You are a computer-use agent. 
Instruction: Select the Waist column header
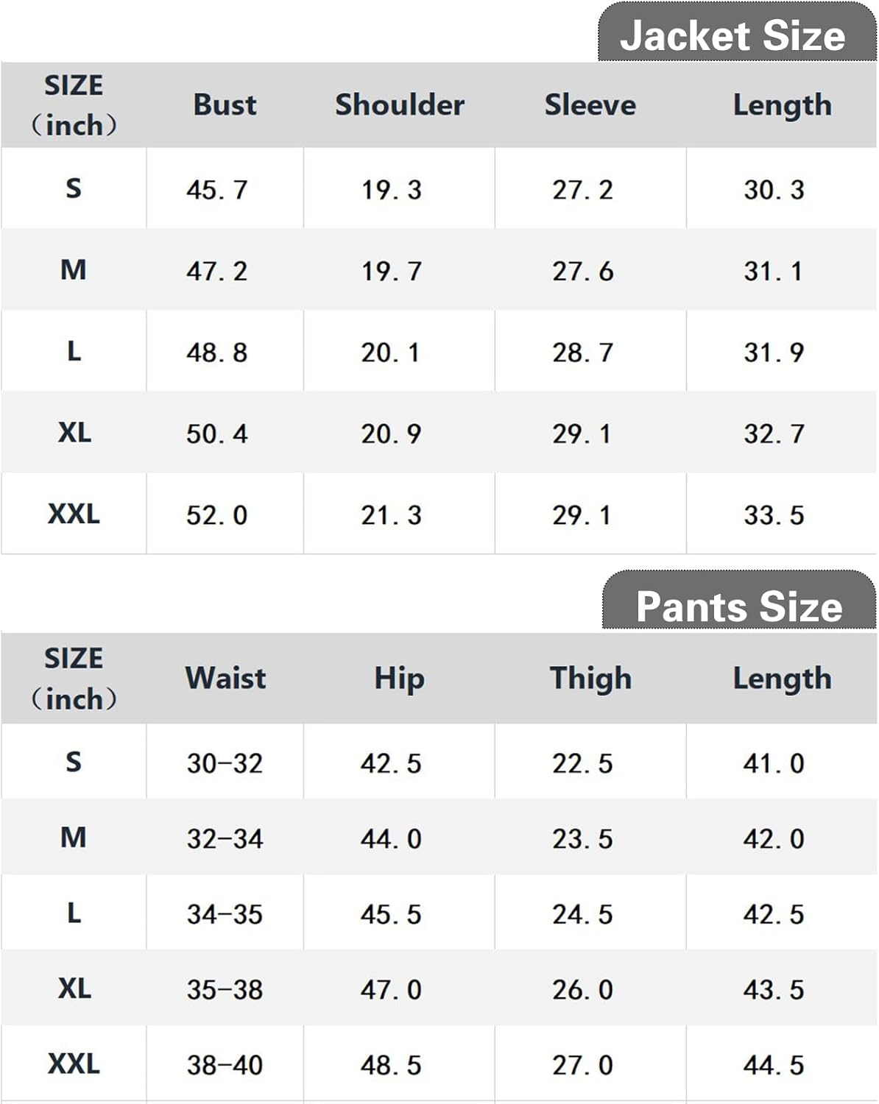(225, 678)
